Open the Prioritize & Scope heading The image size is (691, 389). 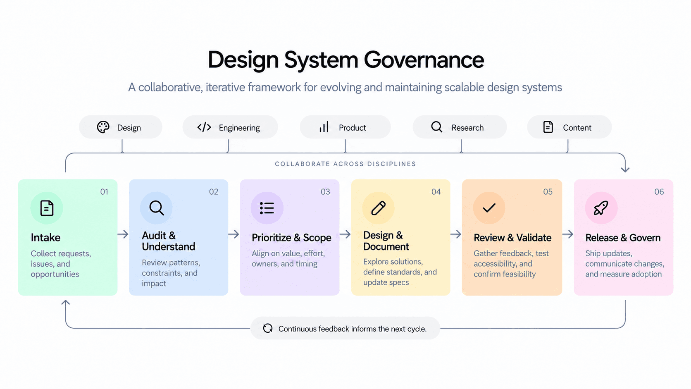click(291, 238)
